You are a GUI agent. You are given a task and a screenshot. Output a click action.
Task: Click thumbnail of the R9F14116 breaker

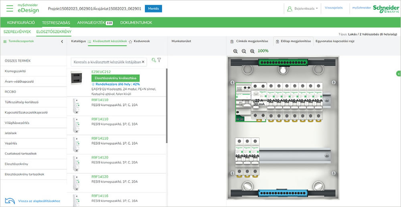tap(76, 200)
